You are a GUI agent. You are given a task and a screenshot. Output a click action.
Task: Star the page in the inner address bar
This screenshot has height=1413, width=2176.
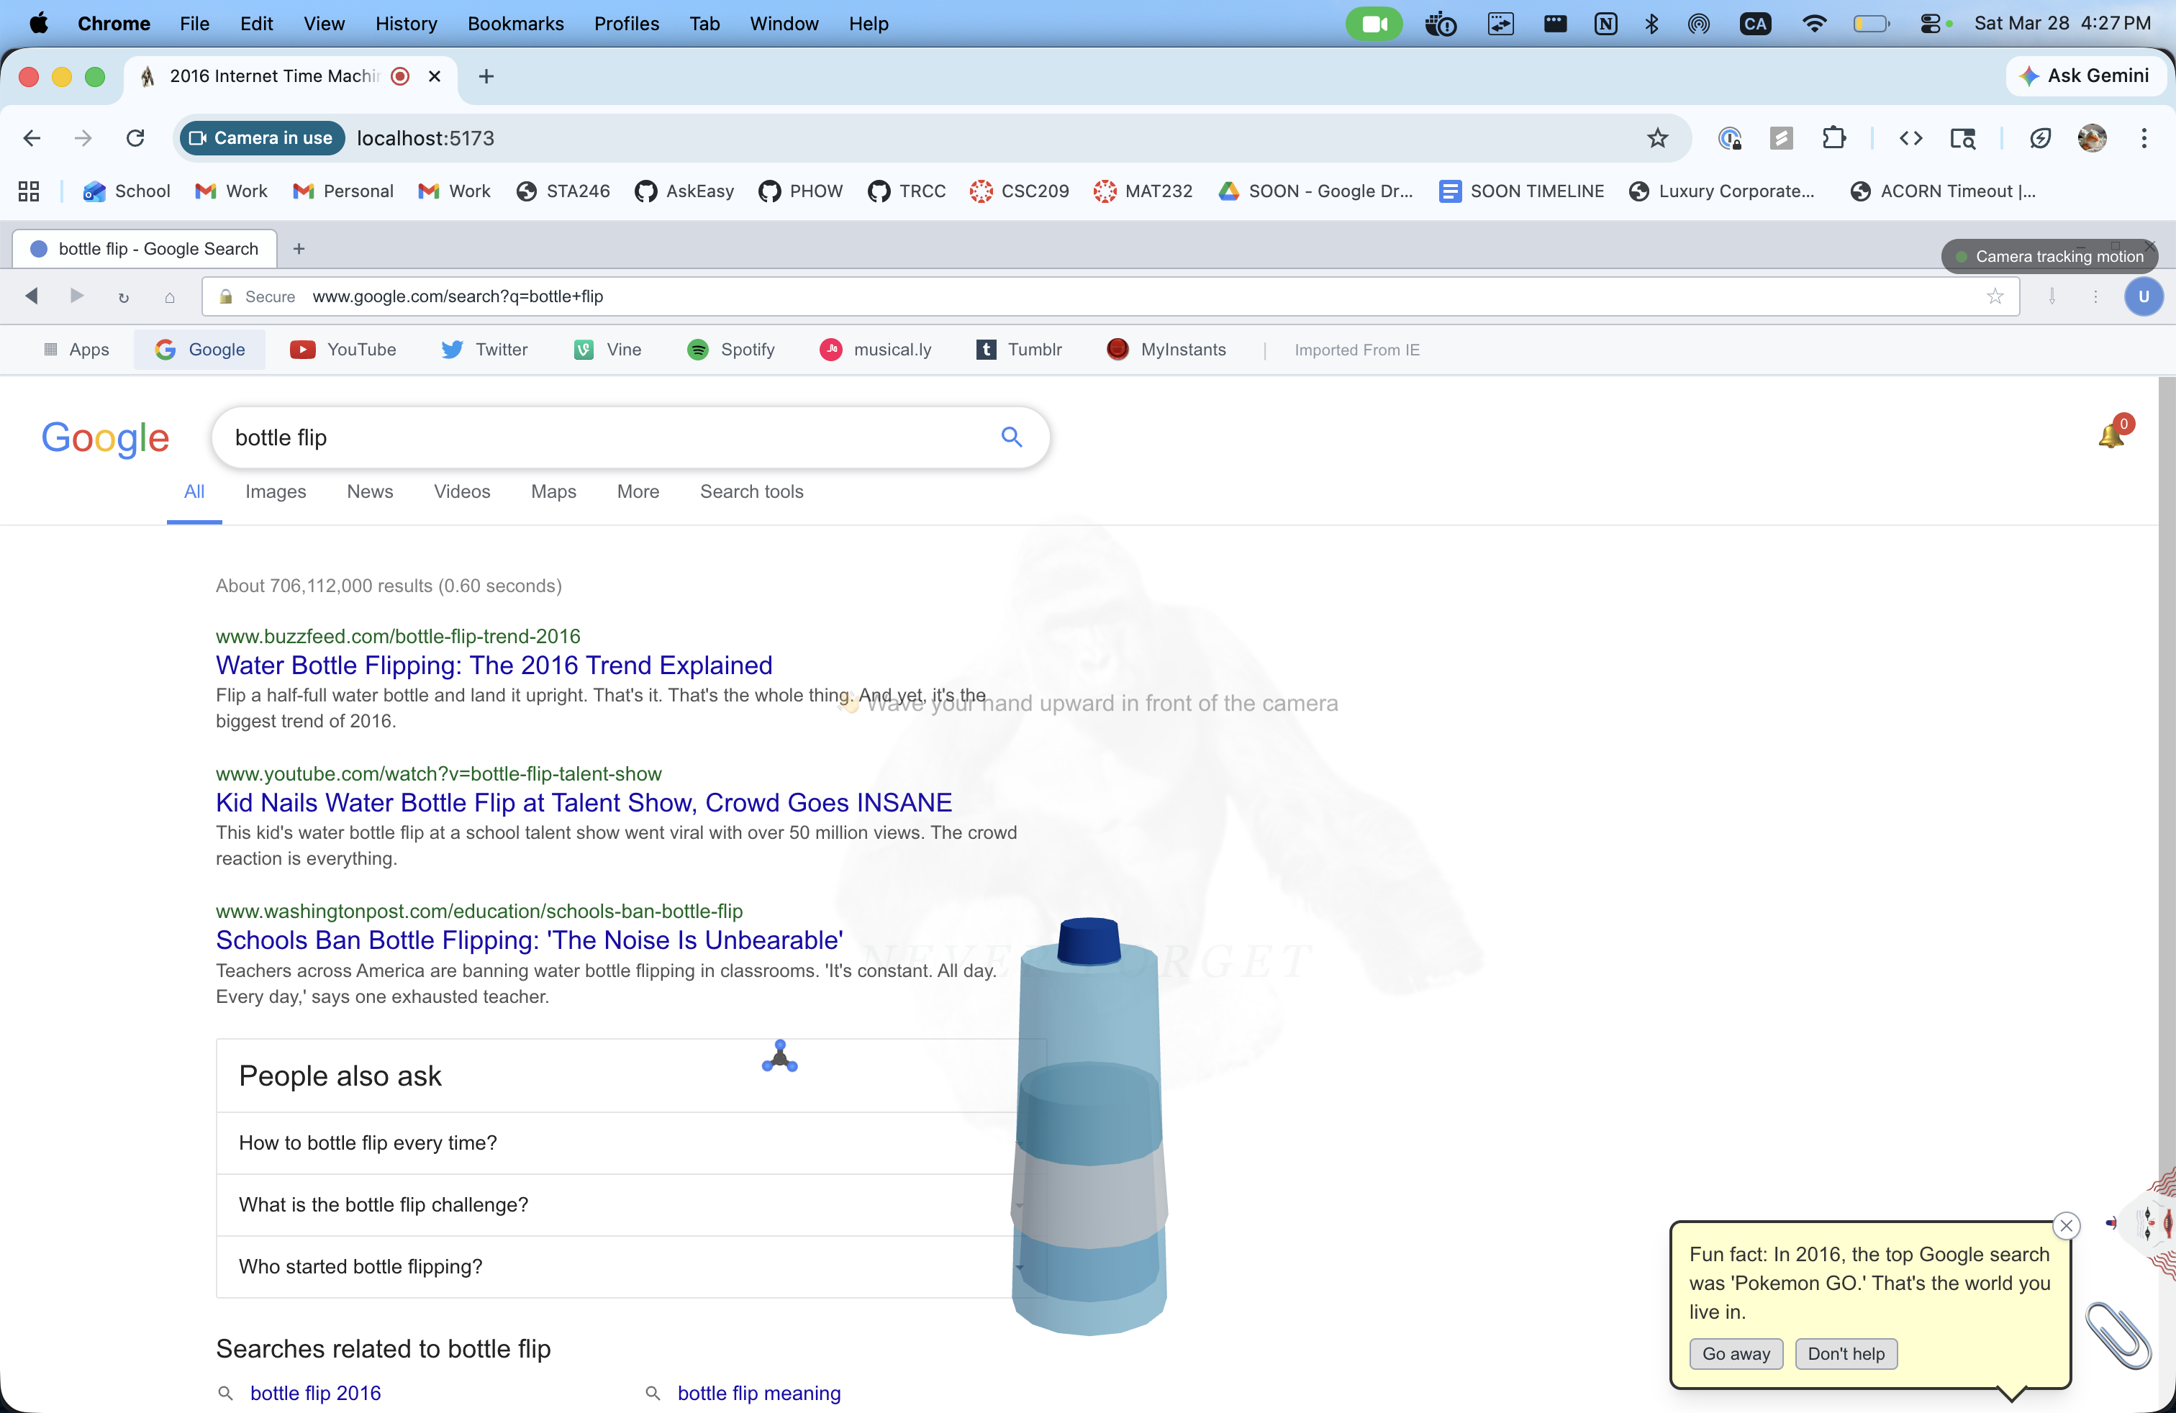tap(1995, 296)
